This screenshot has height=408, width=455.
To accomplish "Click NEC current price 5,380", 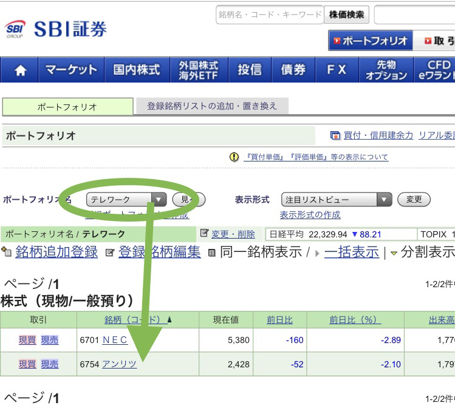I will 239,340.
